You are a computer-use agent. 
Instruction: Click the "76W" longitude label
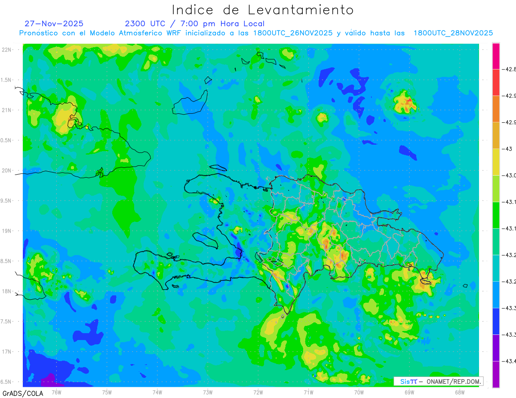(x=56, y=392)
